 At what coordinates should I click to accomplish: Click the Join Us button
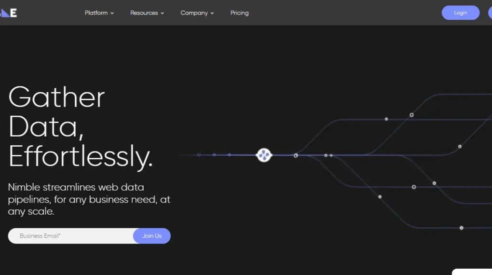pos(152,236)
